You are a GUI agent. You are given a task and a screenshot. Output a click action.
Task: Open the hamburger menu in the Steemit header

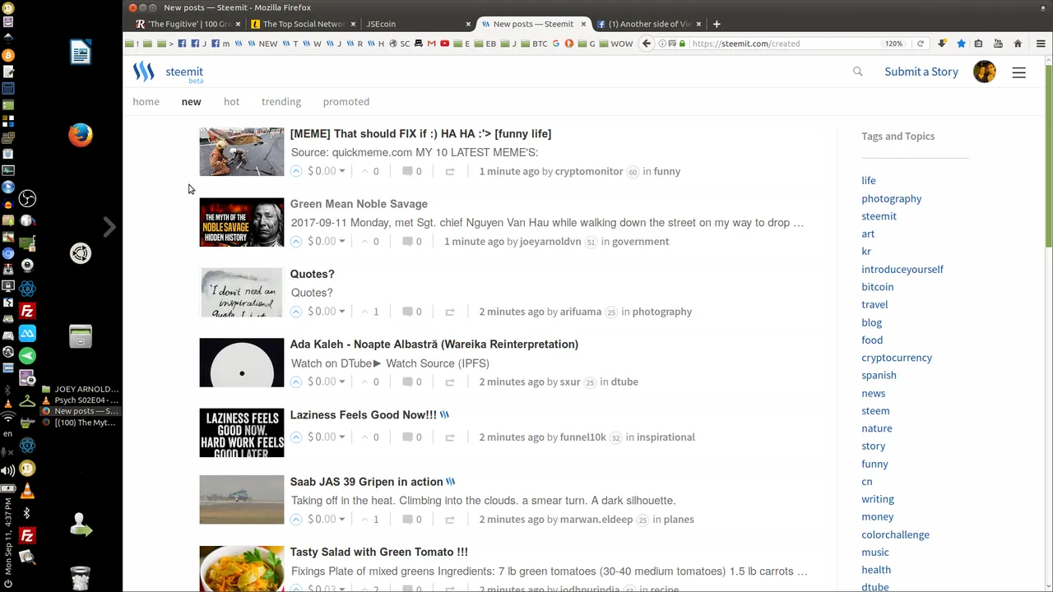pos(1018,72)
